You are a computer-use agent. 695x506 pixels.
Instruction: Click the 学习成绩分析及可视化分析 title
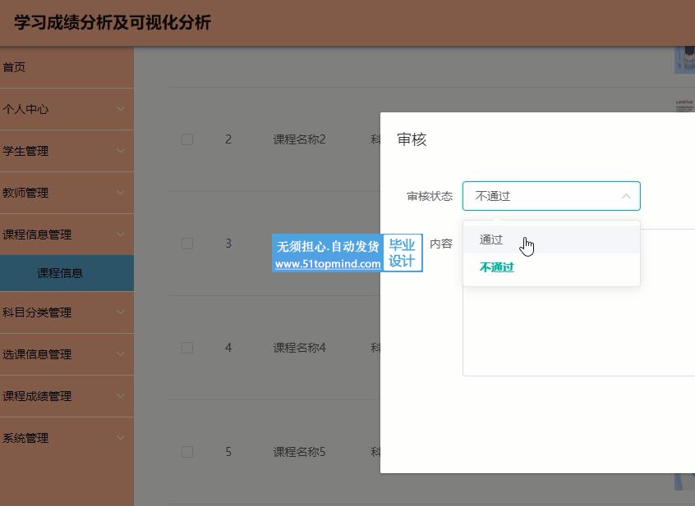(113, 22)
